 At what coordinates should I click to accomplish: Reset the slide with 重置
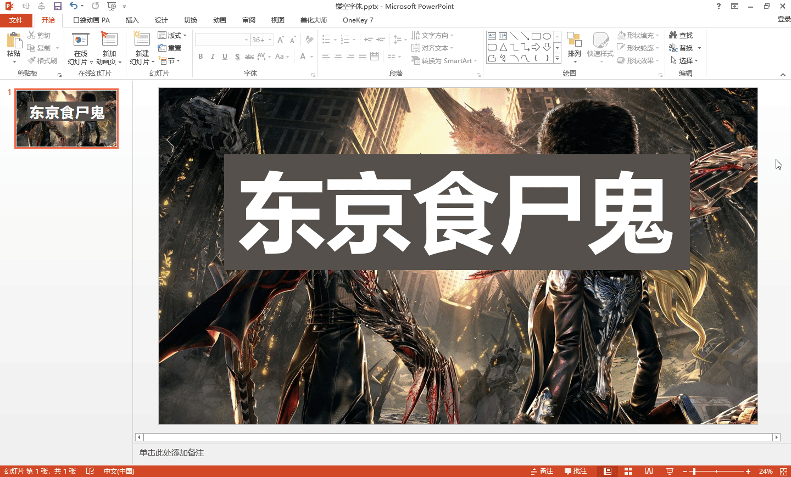point(170,48)
